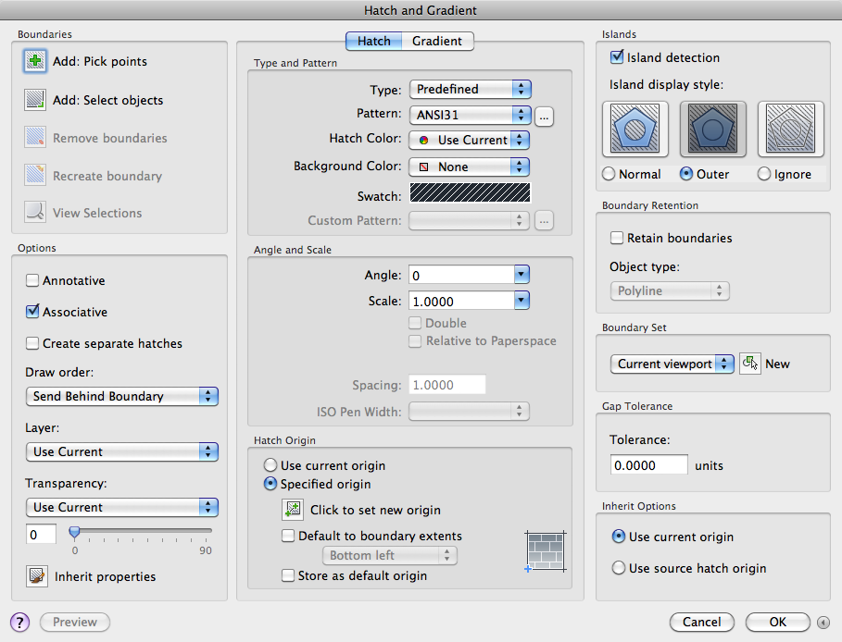The image size is (842, 642).
Task: Open the Type dropdown showing Predefined
Action: [470, 89]
